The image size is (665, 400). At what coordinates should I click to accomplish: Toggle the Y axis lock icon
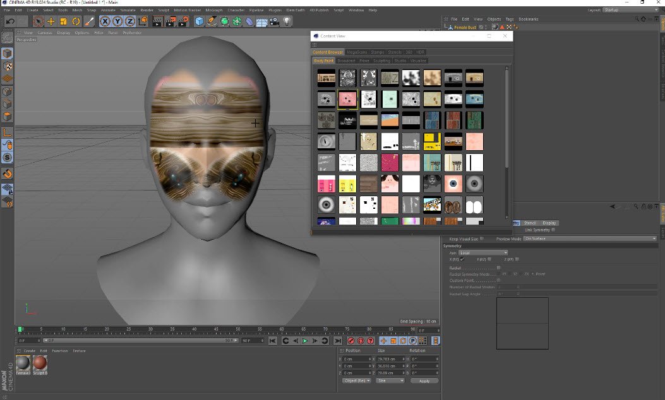117,21
